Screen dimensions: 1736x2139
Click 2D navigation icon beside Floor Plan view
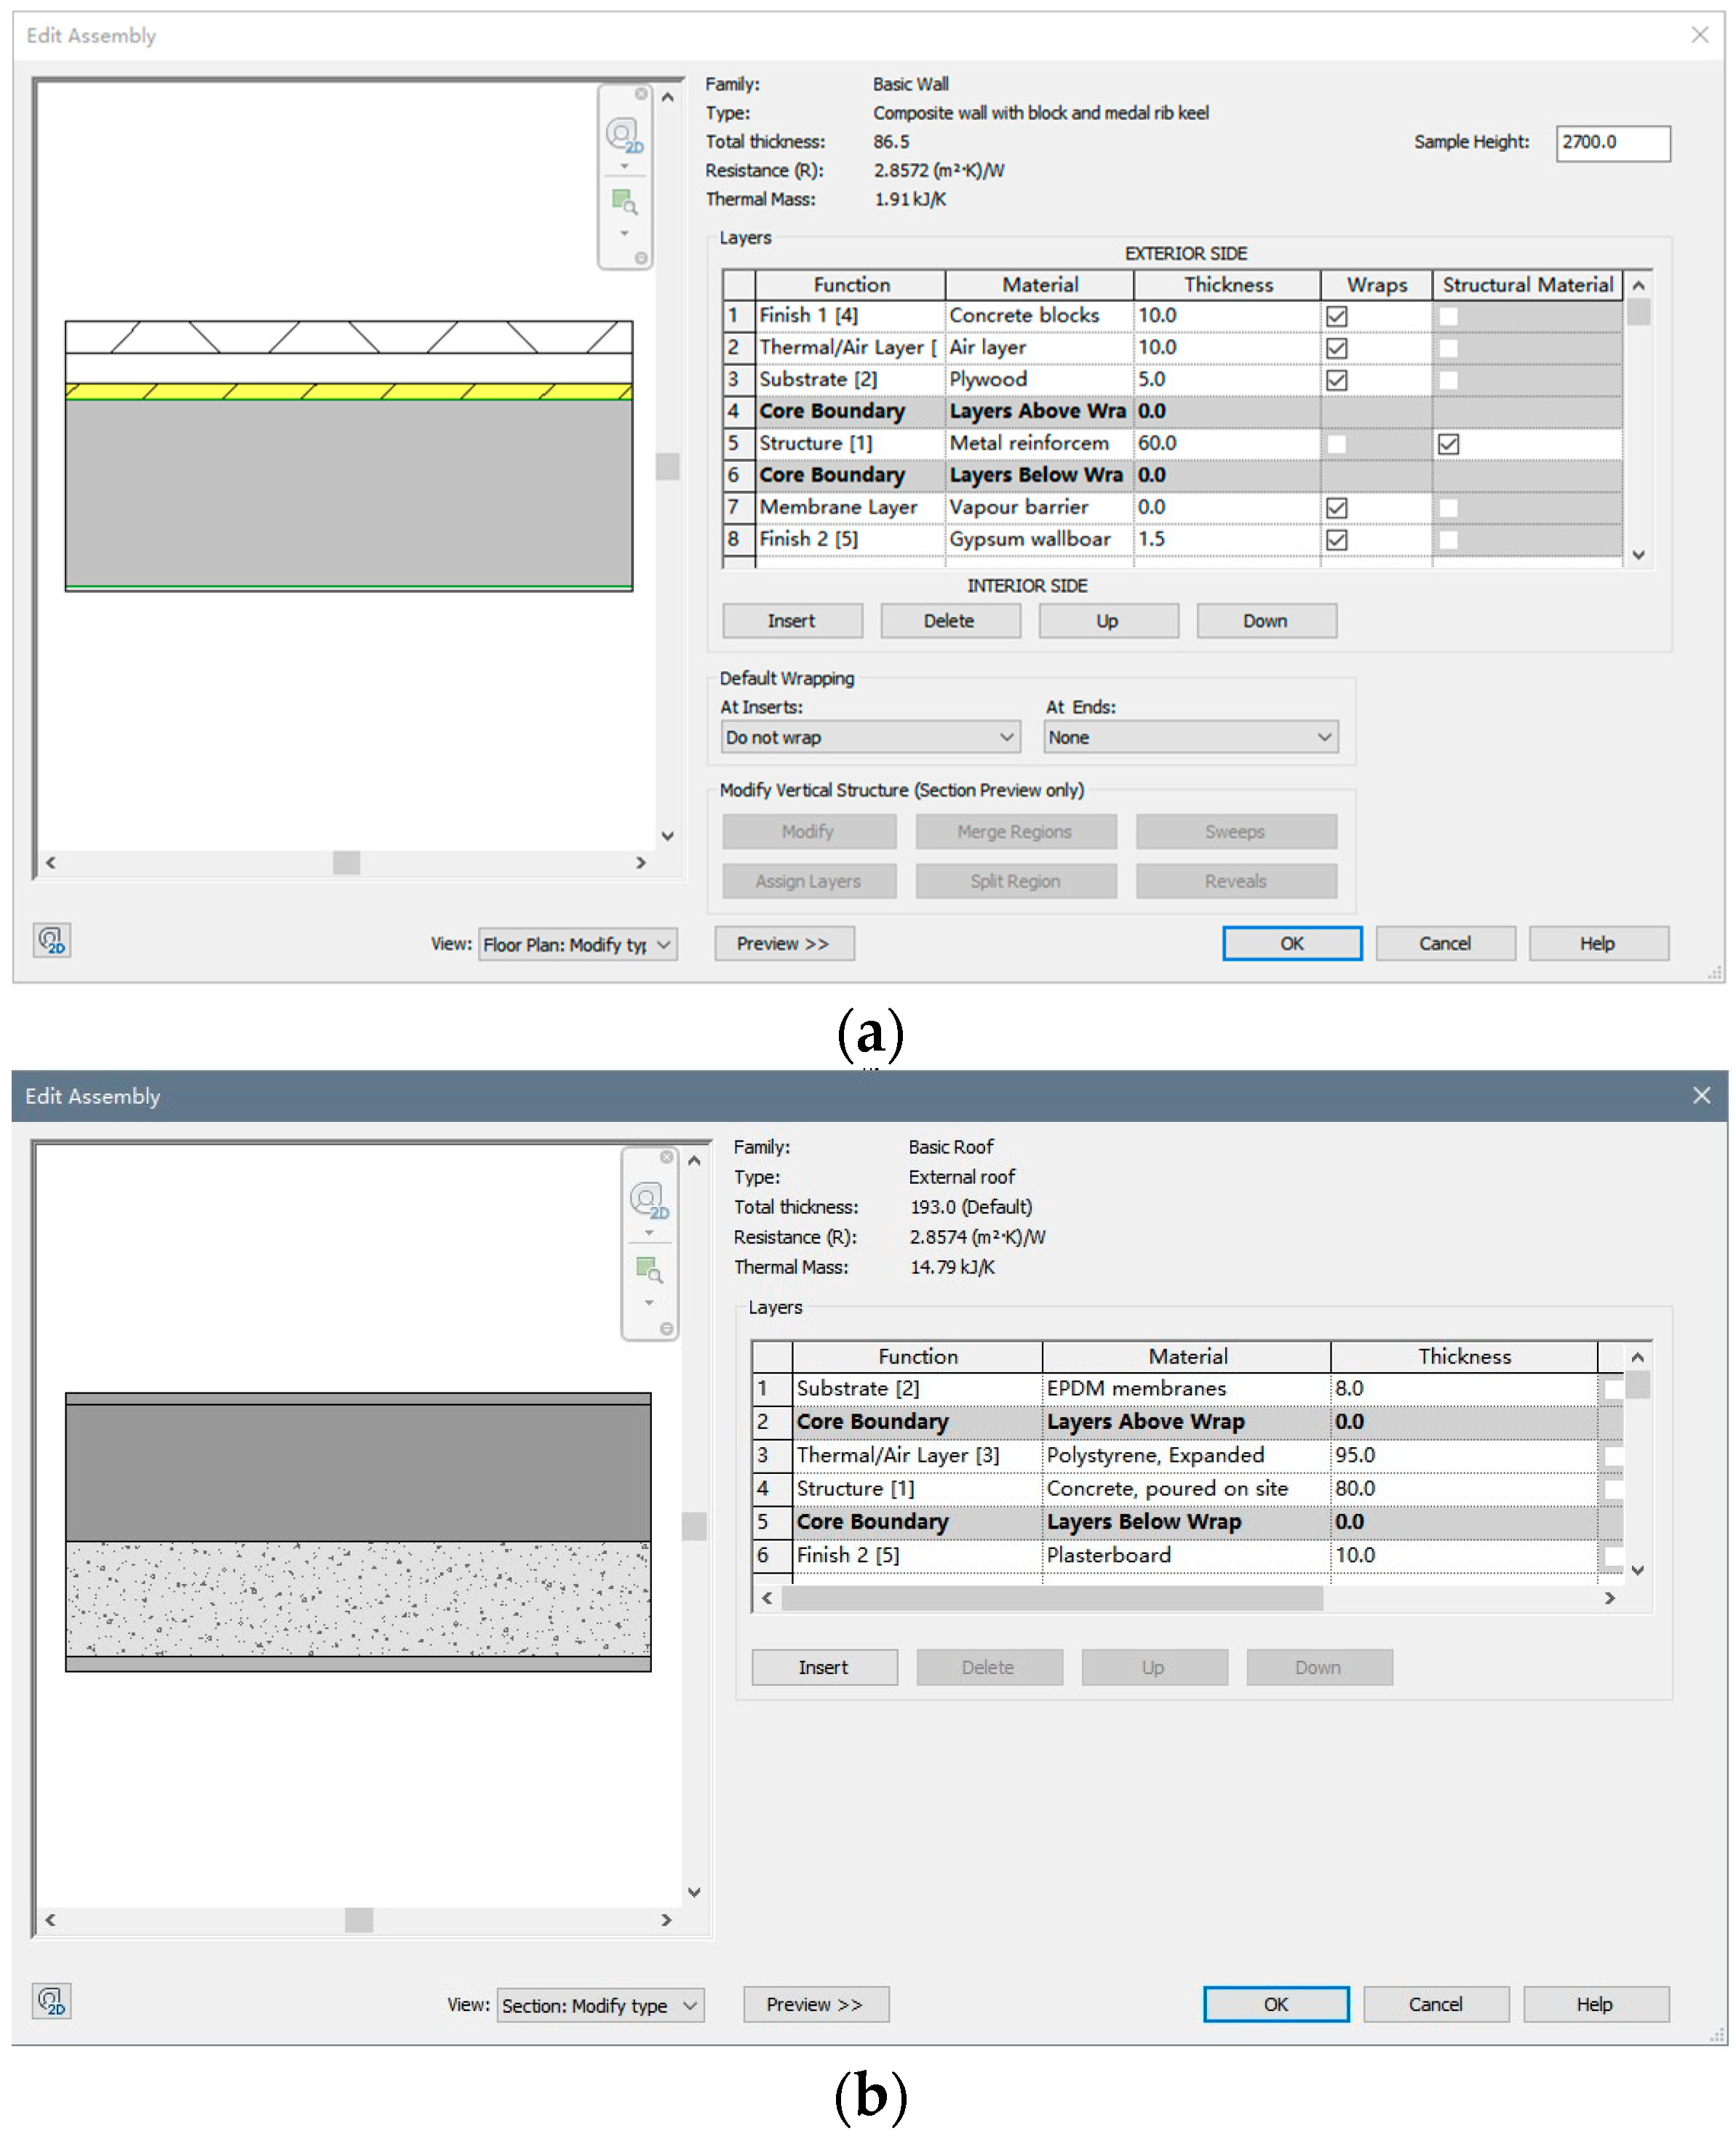tap(52, 940)
